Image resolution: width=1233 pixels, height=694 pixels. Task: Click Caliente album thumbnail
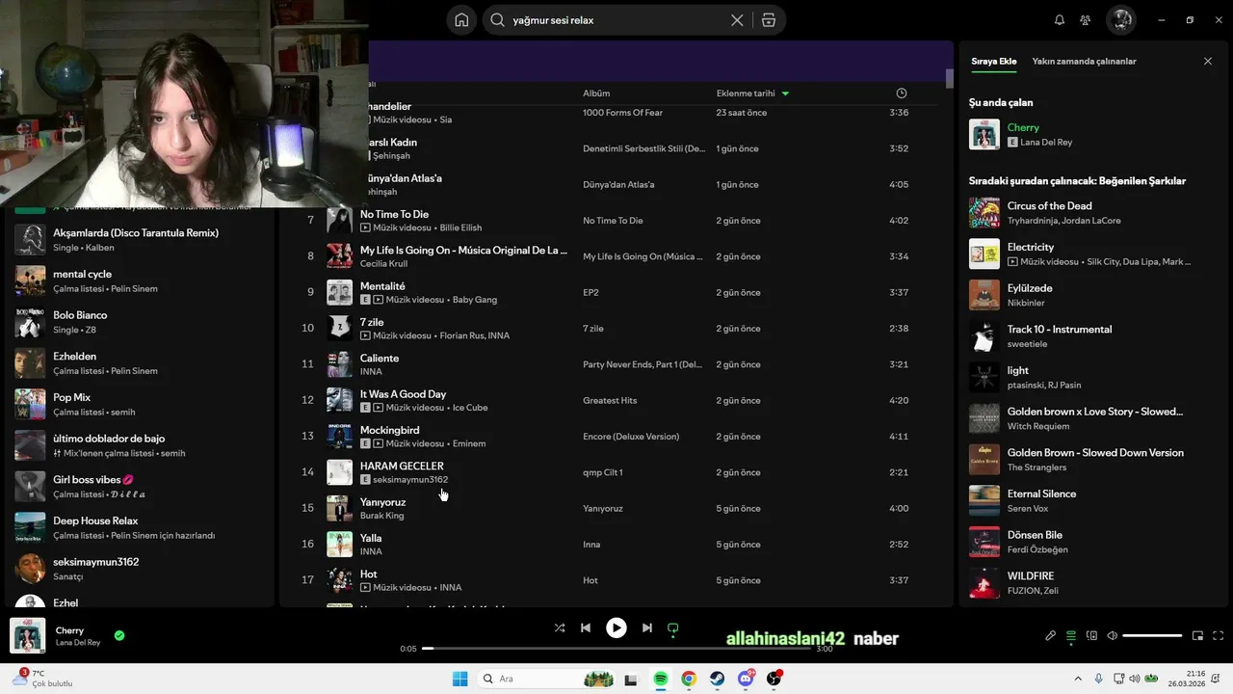click(339, 363)
